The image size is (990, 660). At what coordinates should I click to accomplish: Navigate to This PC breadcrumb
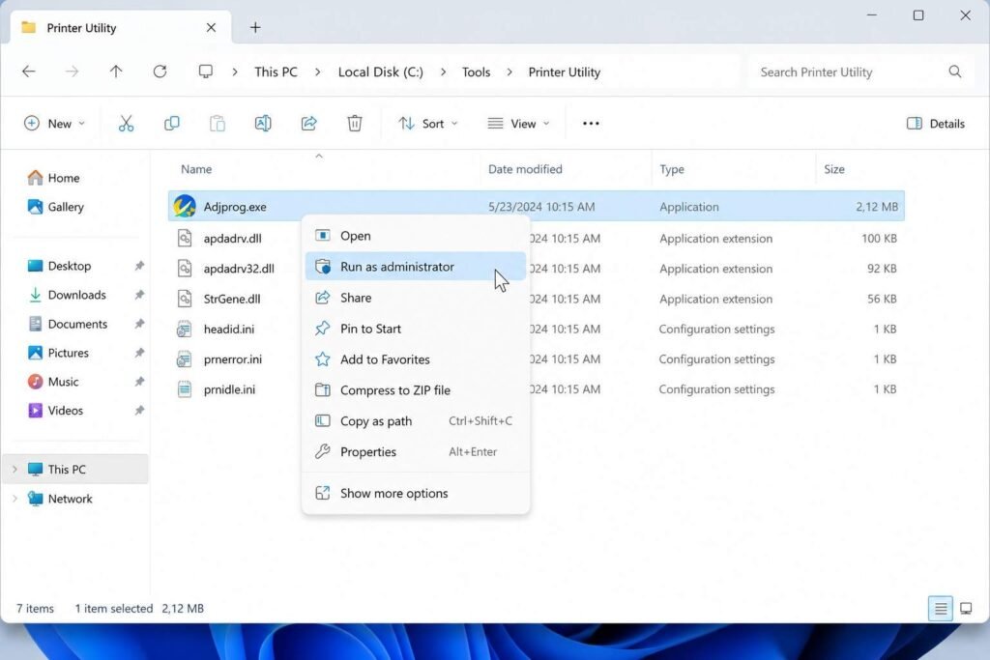point(276,72)
